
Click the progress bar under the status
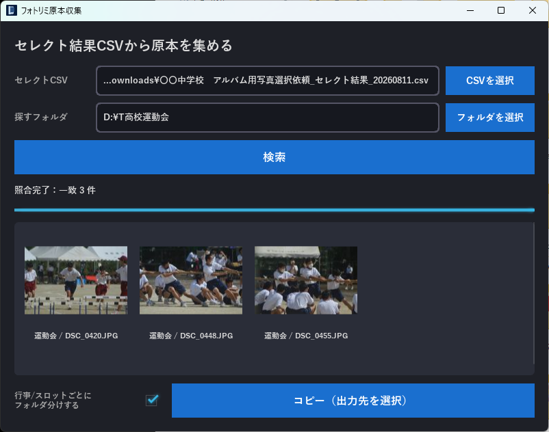[x=274, y=210]
